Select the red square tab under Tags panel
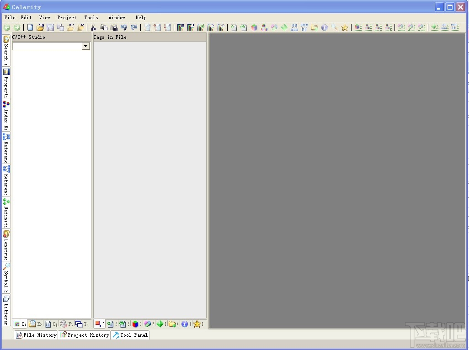 coord(100,324)
